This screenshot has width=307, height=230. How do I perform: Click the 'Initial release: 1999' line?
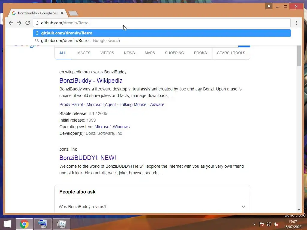[x=78, y=120]
